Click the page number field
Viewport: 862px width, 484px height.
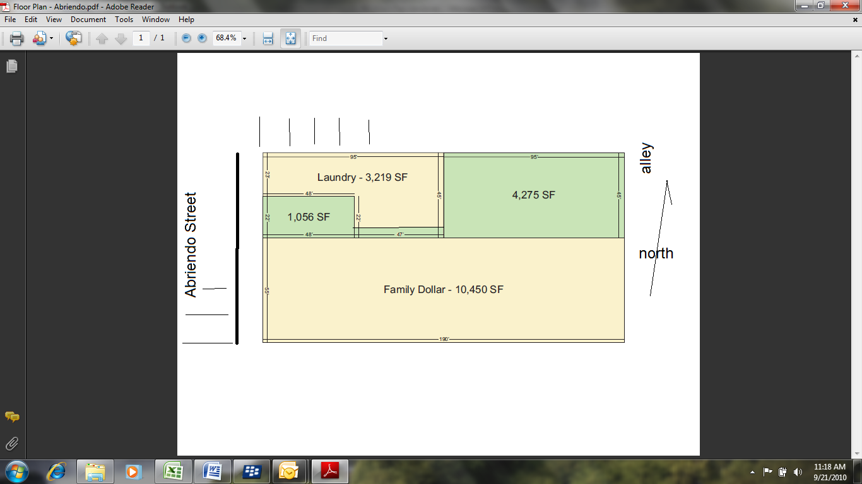coord(141,38)
